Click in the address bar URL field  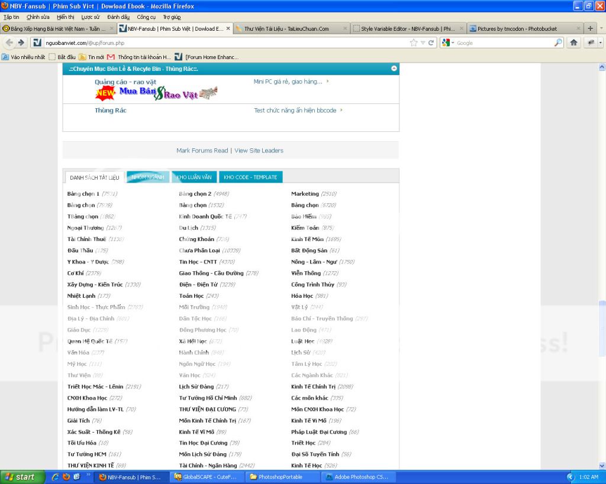(x=225, y=43)
